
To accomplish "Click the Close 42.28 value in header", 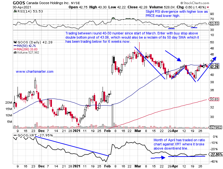I will pos(137,7).
